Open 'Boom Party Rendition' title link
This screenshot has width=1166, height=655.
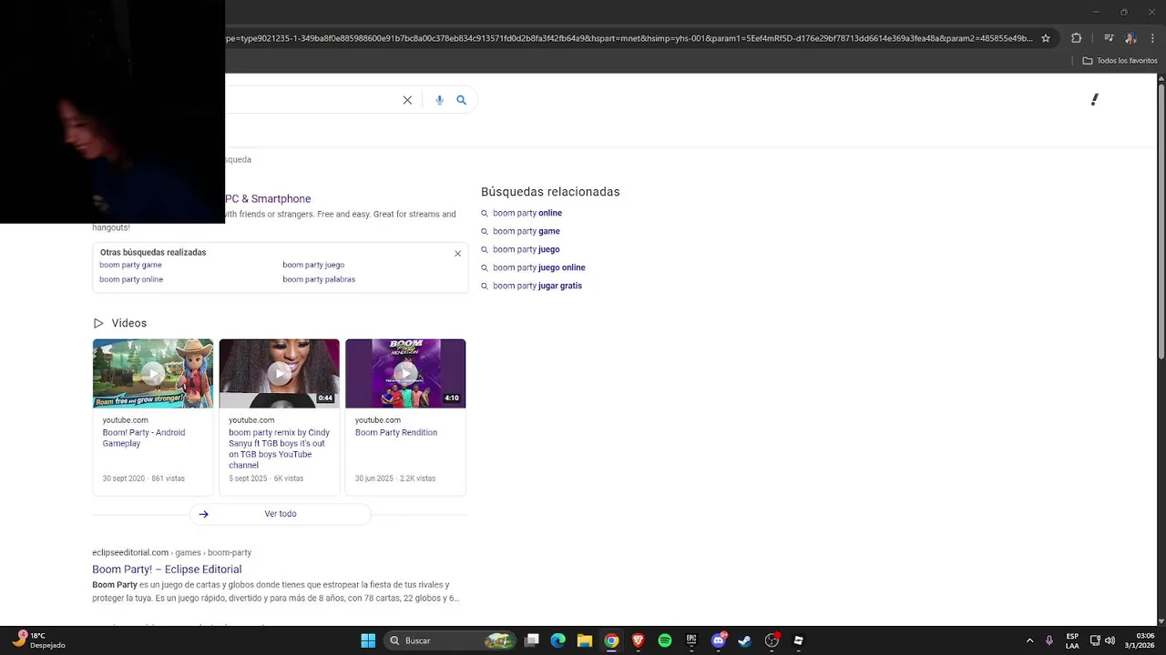click(x=396, y=432)
